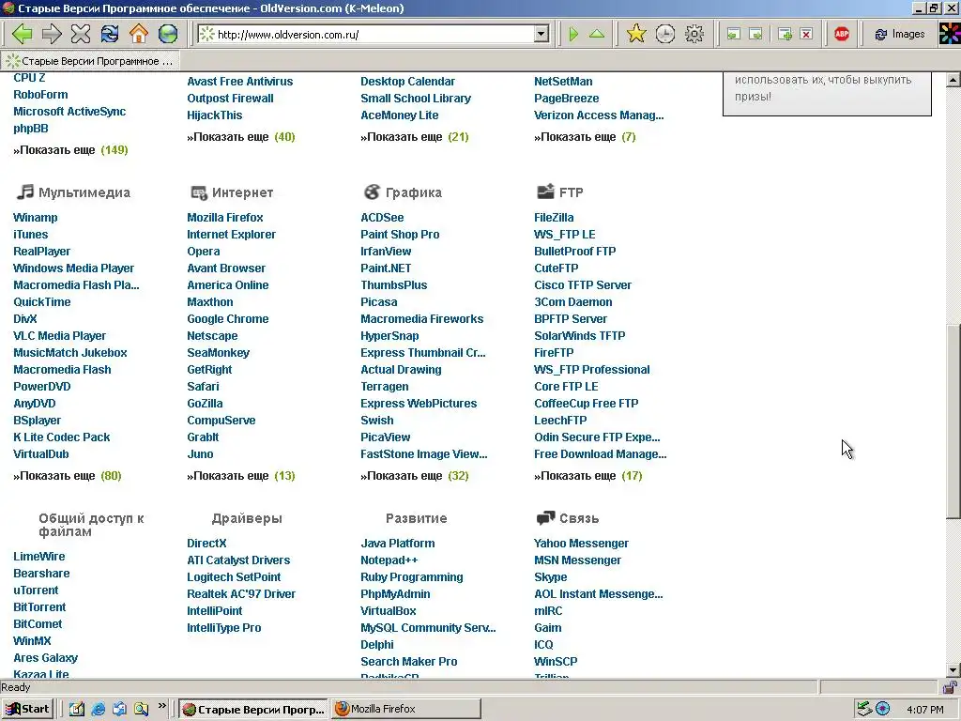Screen dimensions: 961x721
Task: Open the FileZilla link
Action: click(x=554, y=218)
